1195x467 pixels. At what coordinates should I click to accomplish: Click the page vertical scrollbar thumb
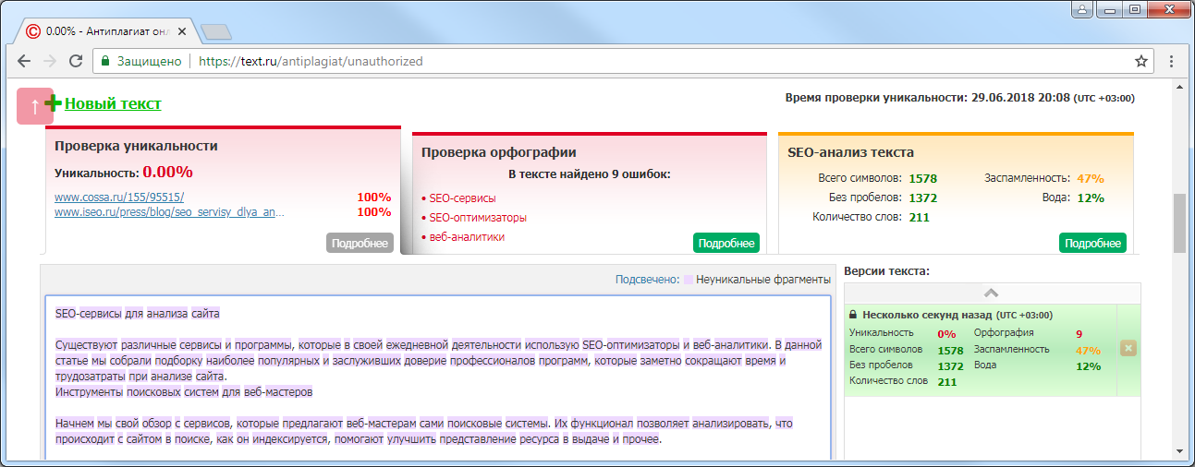1178,222
